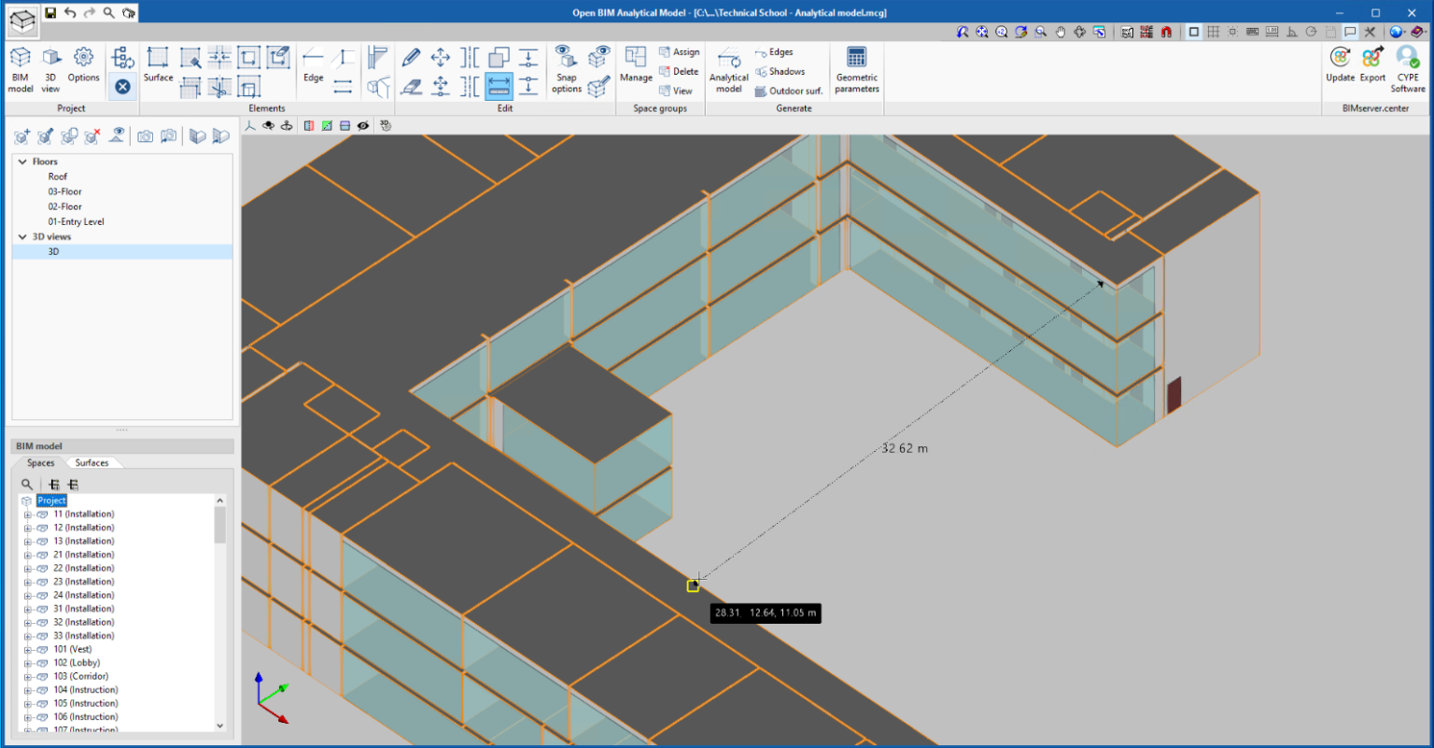The height and width of the screenshot is (748, 1434).
Task: Expand the 101 (Vest) tree item
Action: 26,648
